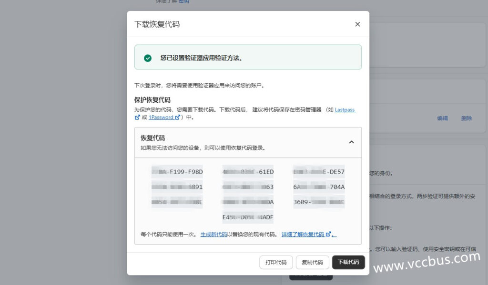Select the recovery code ending in 61ED

point(248,172)
